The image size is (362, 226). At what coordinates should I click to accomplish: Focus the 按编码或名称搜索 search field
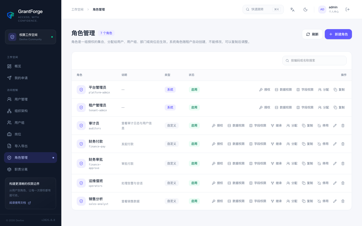click(314, 61)
